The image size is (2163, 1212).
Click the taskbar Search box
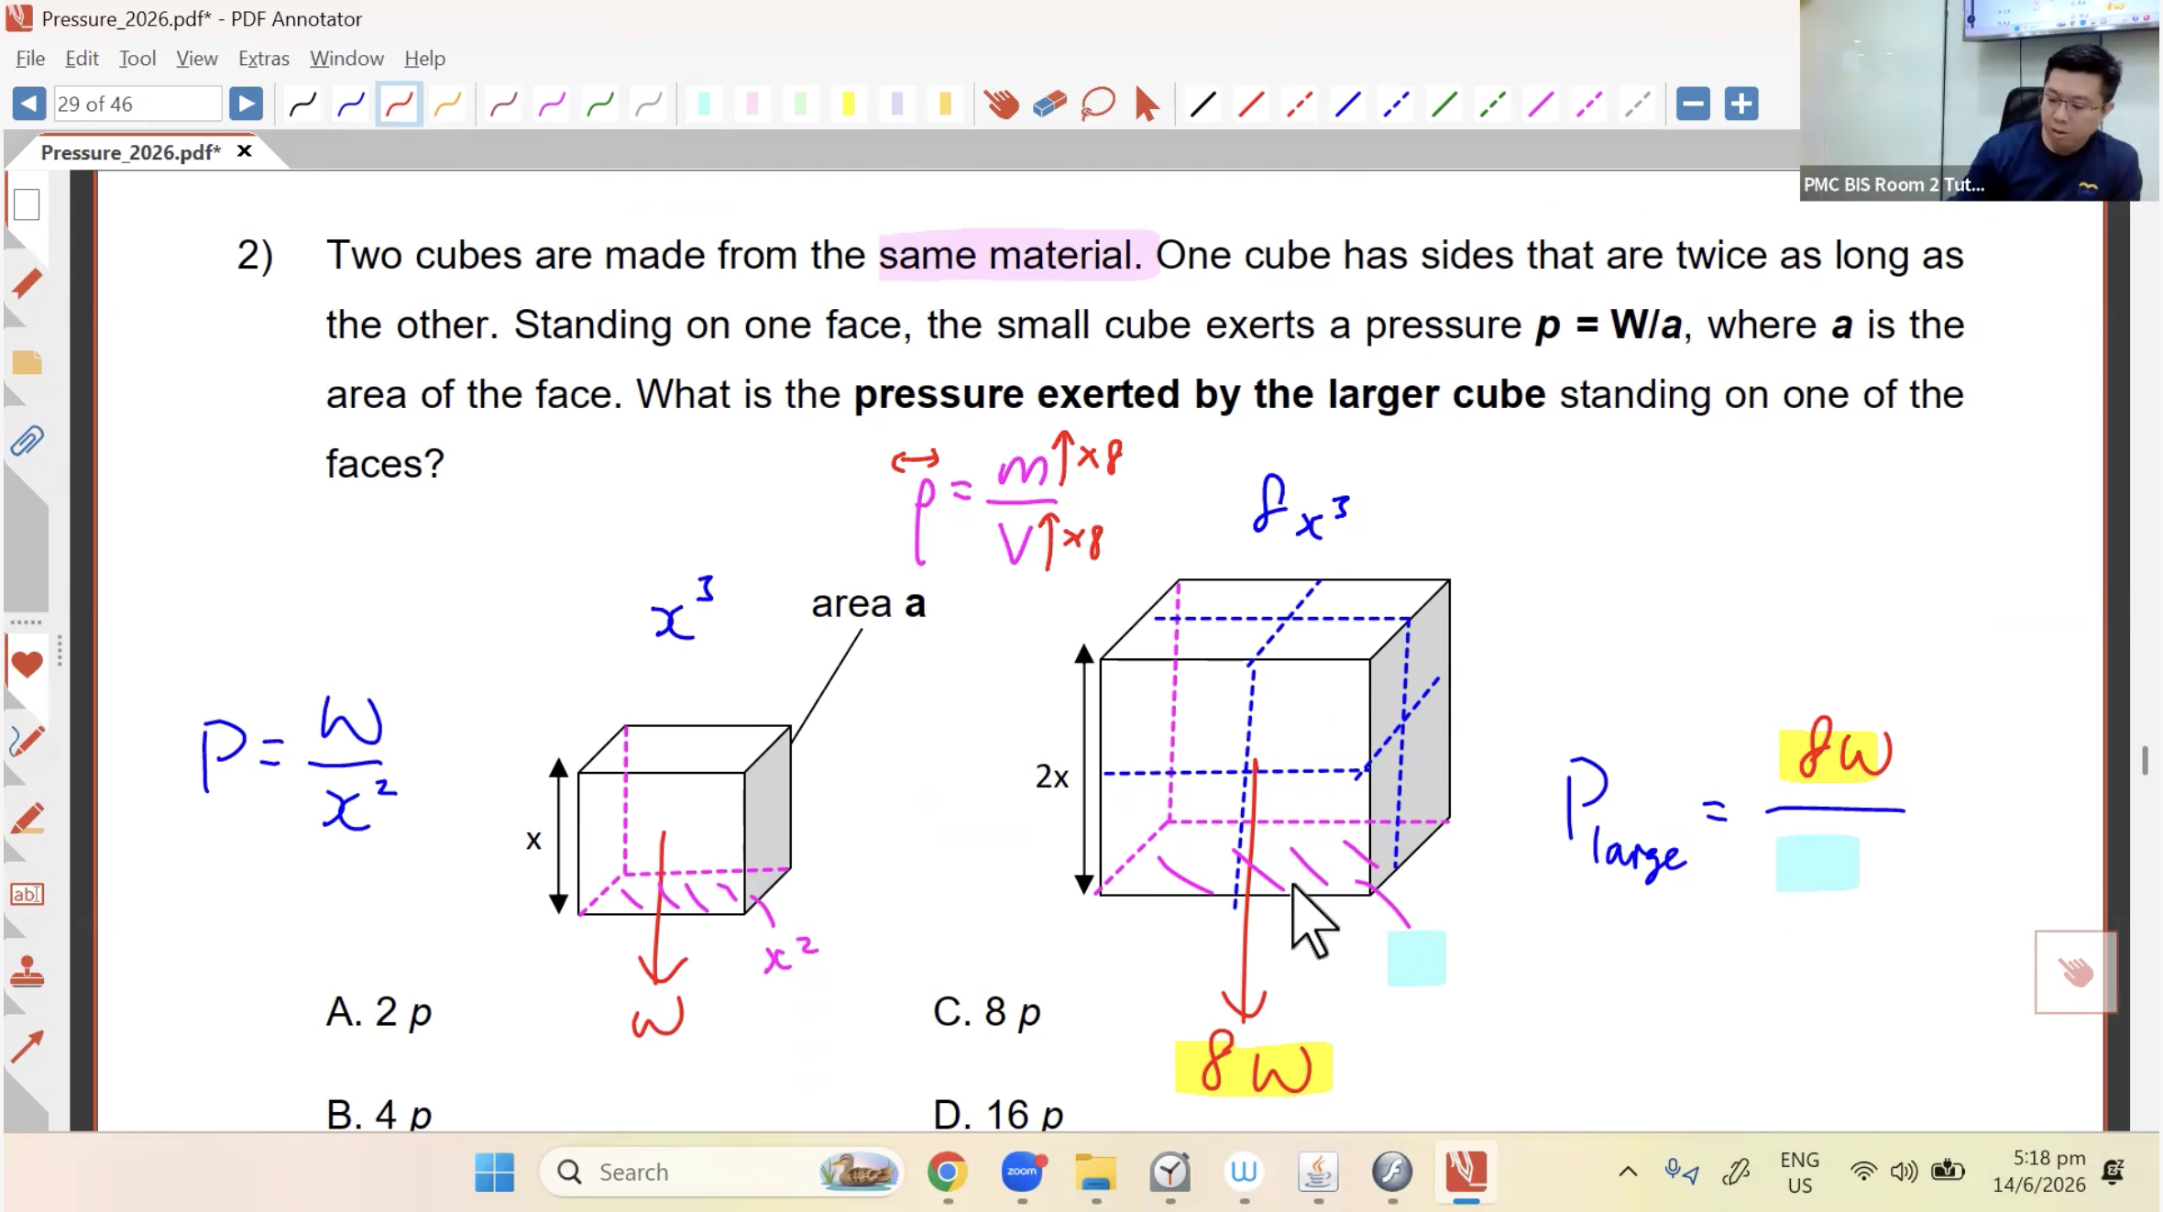pos(721,1172)
